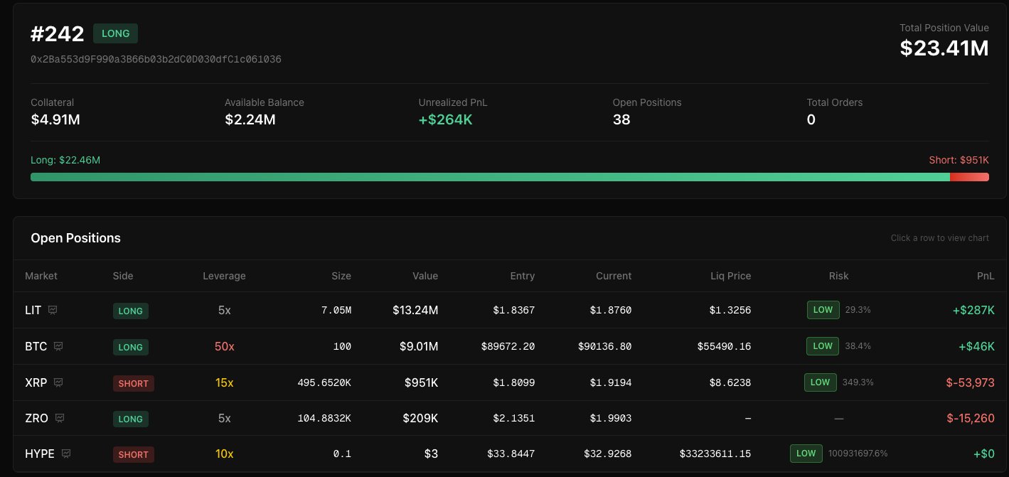The image size is (1009, 477).
Task: Click the Liq Price column header
Action: 730,276
